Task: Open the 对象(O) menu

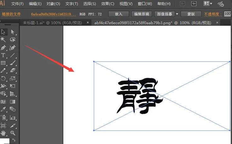Action: [x=53, y=4]
